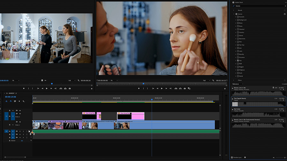This screenshot has height=161, width=287.
Task: Reset the Genres filter
Action: (x=284, y=14)
